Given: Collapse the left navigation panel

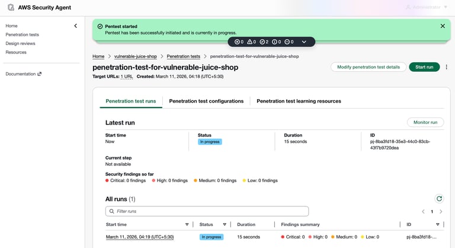Looking at the screenshot, I should (75, 26).
